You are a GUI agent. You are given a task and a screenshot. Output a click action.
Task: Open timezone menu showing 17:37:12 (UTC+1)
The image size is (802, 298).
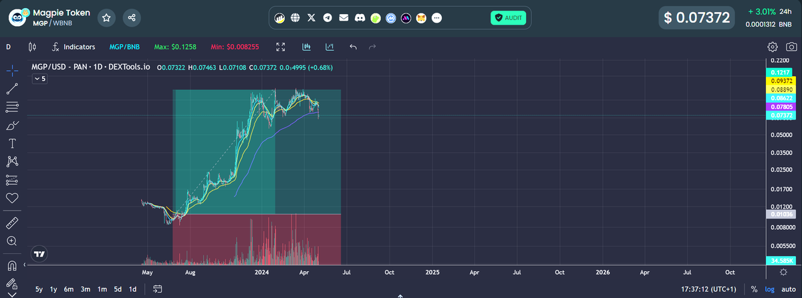pyautogui.click(x=708, y=289)
